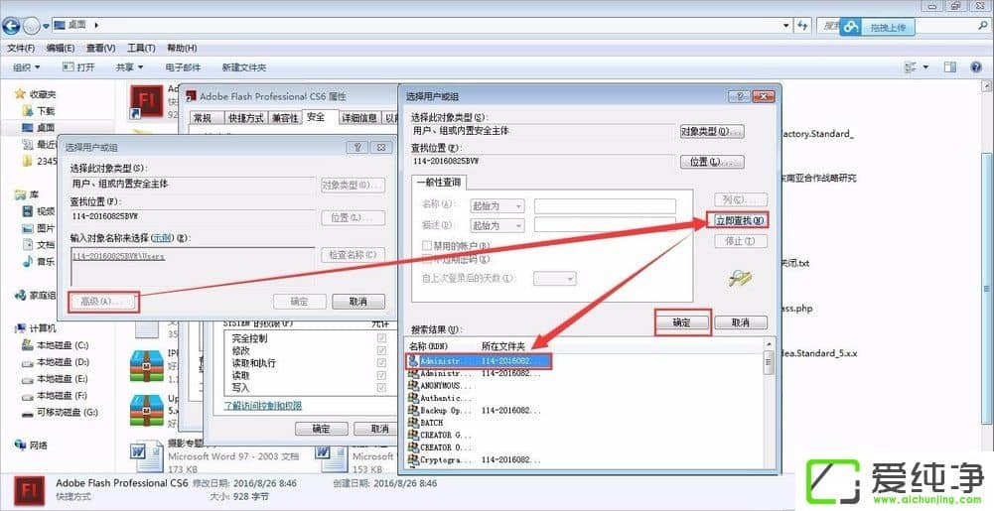Image resolution: width=994 pixels, height=511 pixels.
Task: Open 网络 in sidebar
Action: pyautogui.click(x=31, y=446)
